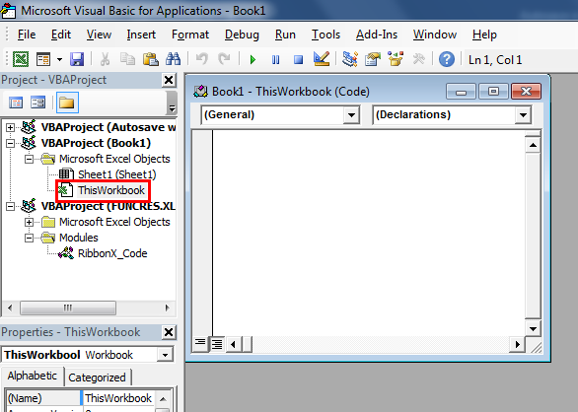Click the Paste clipboard icon
The width and height of the screenshot is (578, 412).
(150, 59)
